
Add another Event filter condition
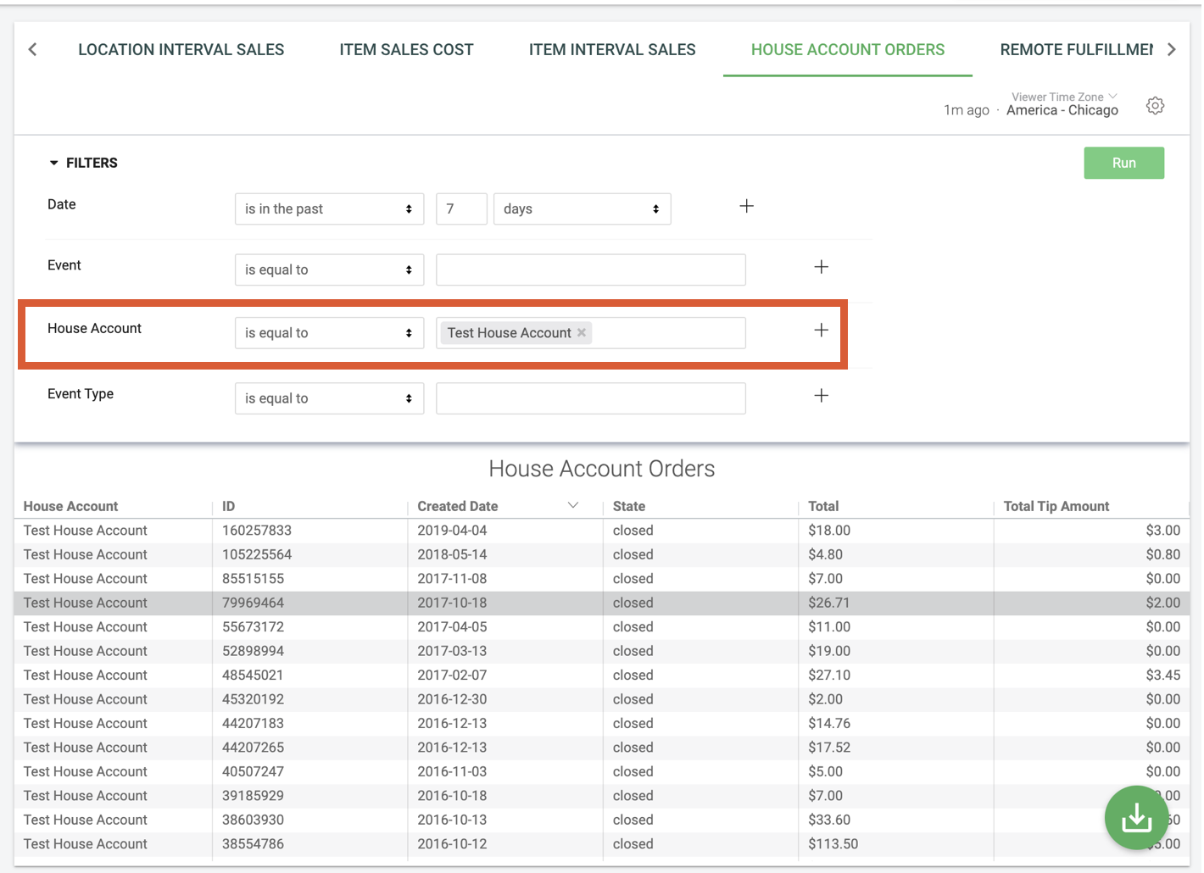tap(821, 266)
